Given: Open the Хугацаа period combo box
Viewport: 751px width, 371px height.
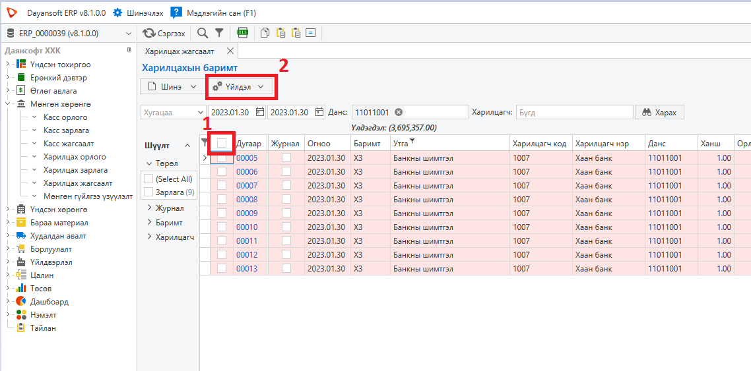Looking at the screenshot, I should [173, 112].
